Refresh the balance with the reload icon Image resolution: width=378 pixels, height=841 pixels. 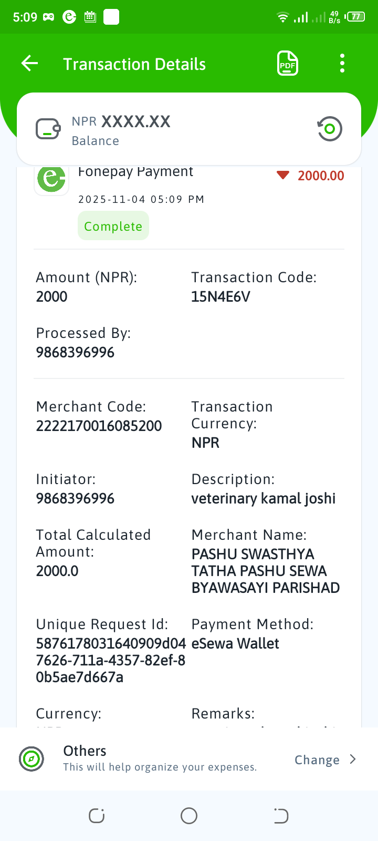(x=330, y=129)
